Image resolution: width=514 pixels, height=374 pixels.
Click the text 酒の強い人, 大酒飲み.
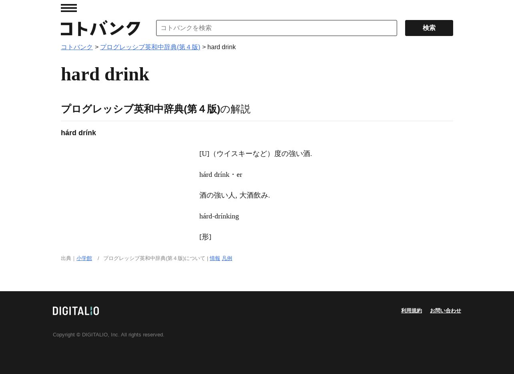tap(235, 195)
